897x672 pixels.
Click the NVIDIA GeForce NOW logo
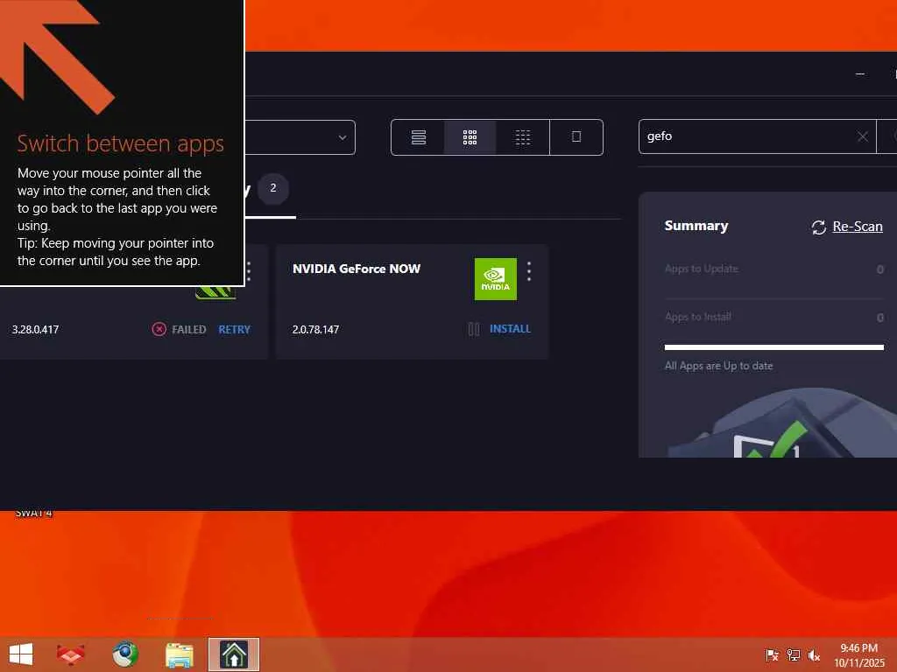pyautogui.click(x=496, y=279)
